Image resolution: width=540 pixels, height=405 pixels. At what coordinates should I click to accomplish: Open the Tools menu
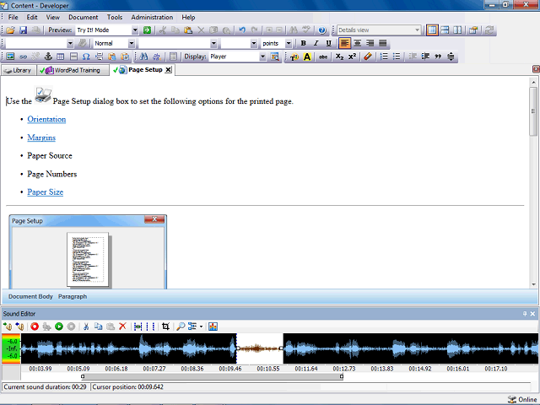click(115, 17)
